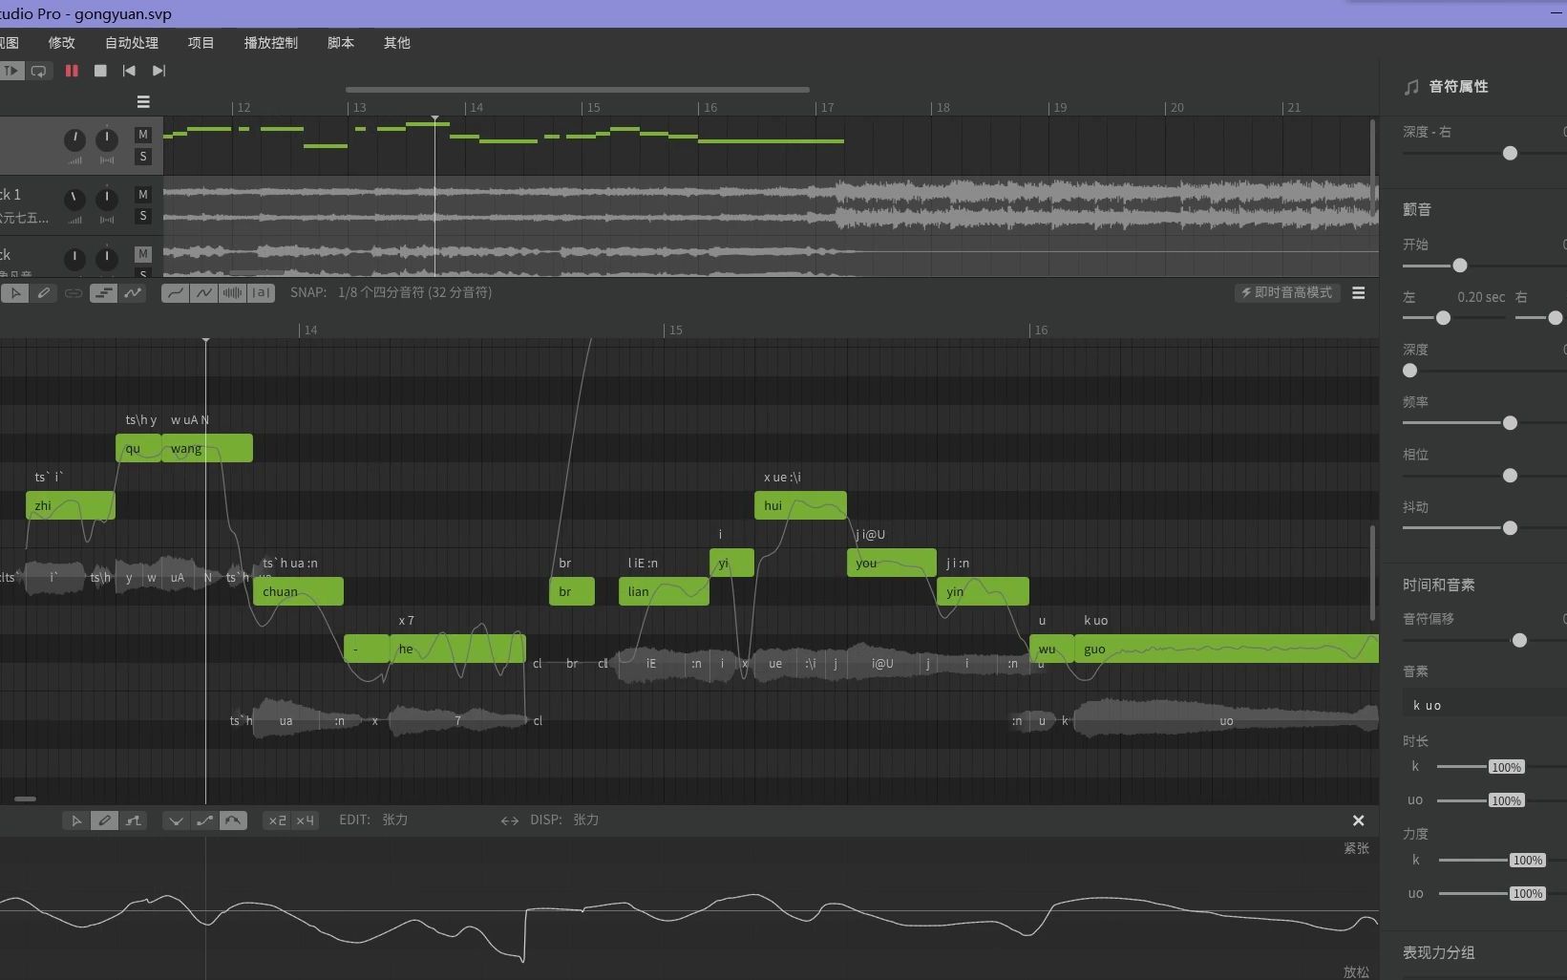Close the parameter panel with X
This screenshot has width=1567, height=980.
(1358, 820)
